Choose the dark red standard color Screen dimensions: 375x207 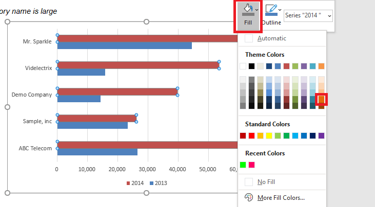243,136
